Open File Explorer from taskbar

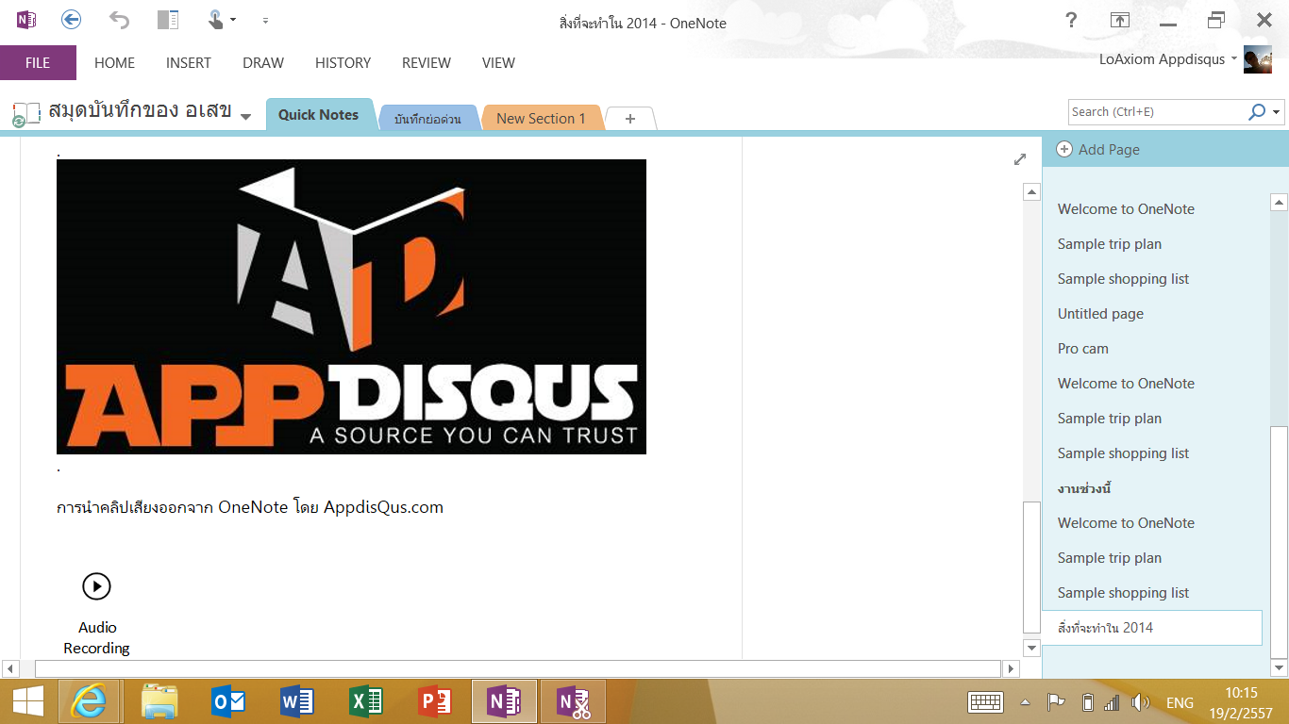click(159, 702)
